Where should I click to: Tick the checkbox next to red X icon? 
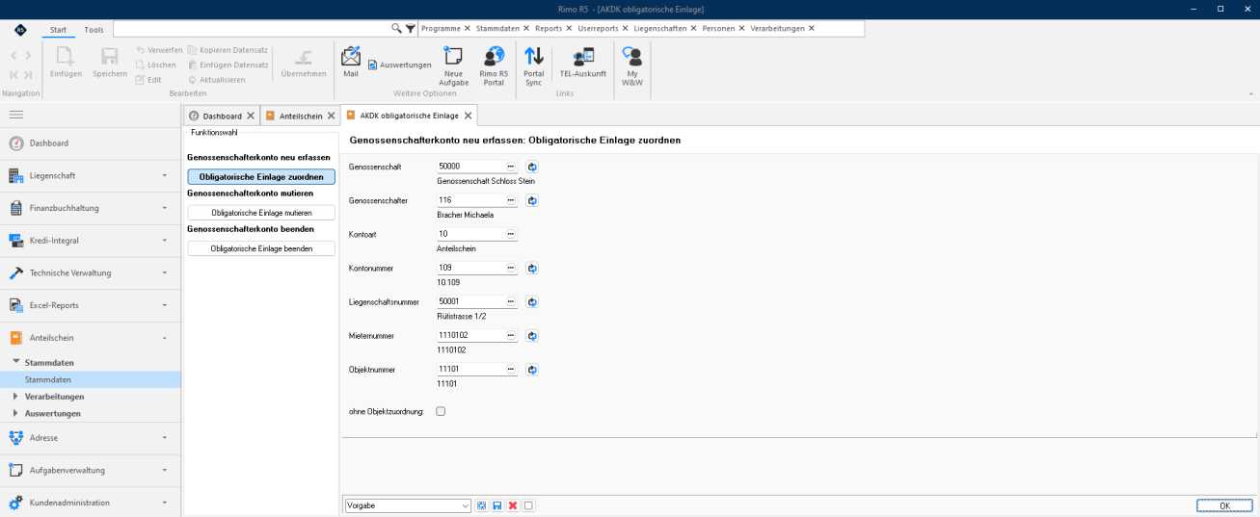pos(528,505)
